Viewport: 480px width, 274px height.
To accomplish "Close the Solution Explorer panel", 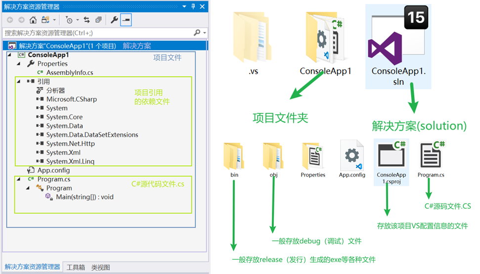I will [202, 6].
